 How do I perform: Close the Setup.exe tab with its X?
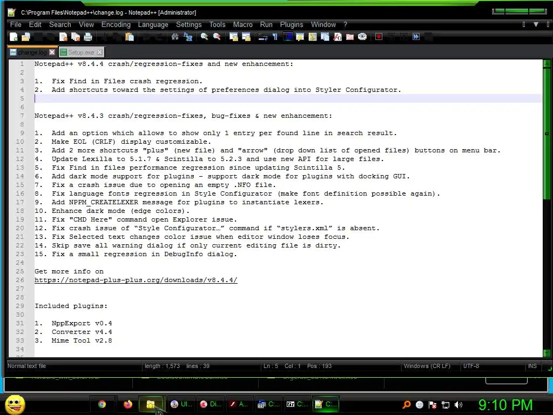click(100, 52)
